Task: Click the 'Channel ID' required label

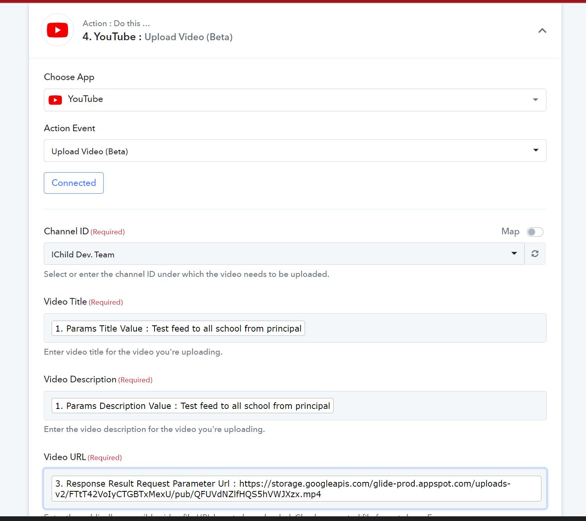Action: 84,232
